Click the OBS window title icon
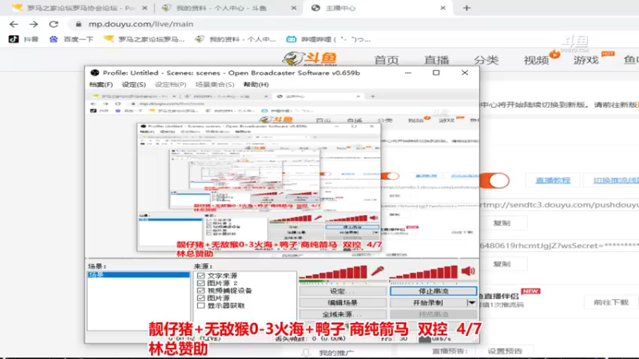This screenshot has width=639, height=359. click(x=94, y=73)
